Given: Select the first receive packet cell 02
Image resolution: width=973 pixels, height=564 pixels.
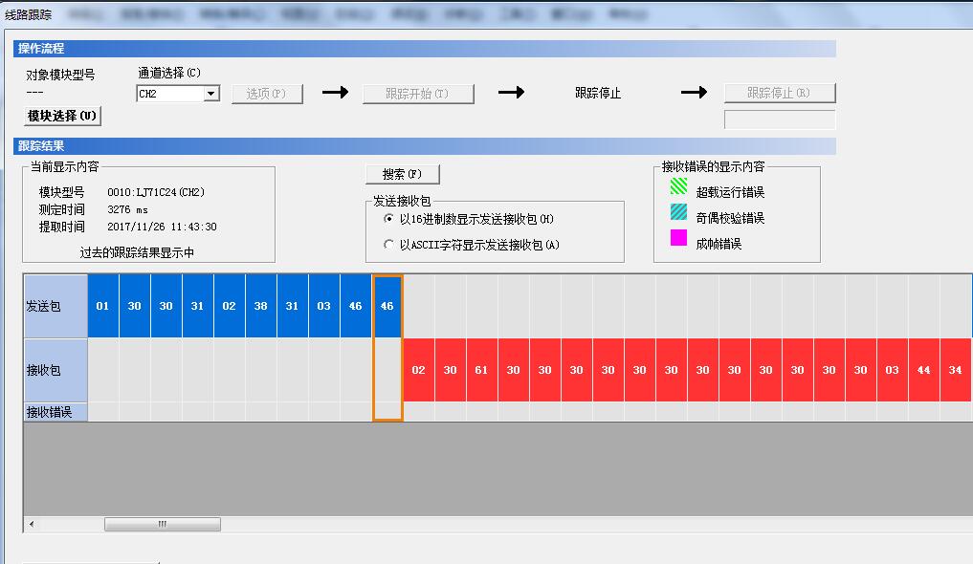Looking at the screenshot, I should [418, 370].
